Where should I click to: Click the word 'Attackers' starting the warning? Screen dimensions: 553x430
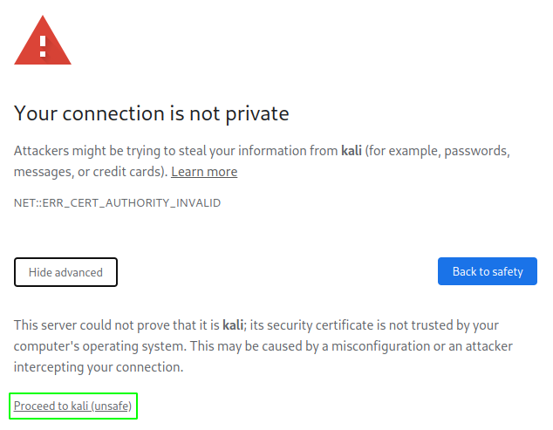click(41, 151)
